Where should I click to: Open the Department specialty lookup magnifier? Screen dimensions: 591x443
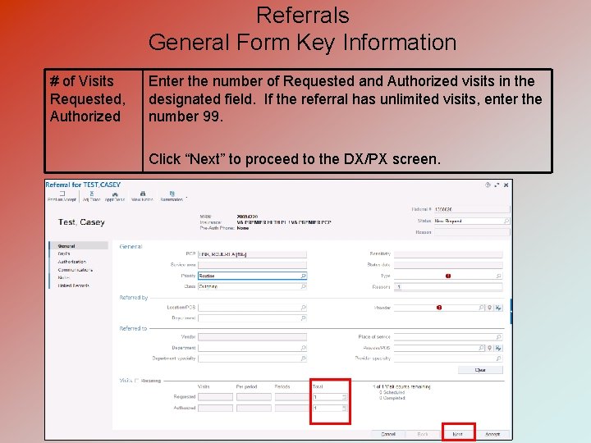304,359
